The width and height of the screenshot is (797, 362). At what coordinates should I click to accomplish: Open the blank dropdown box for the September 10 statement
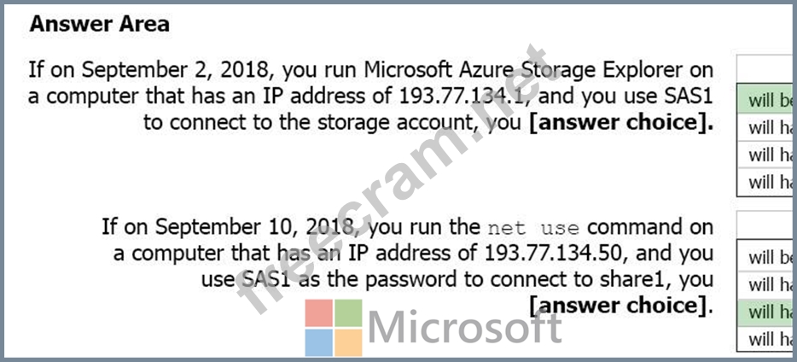766,225
